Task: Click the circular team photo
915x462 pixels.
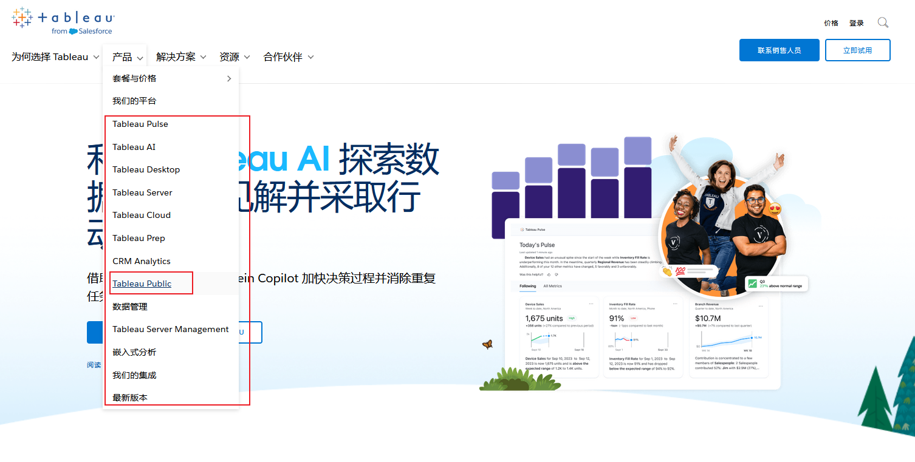Action: coord(722,238)
